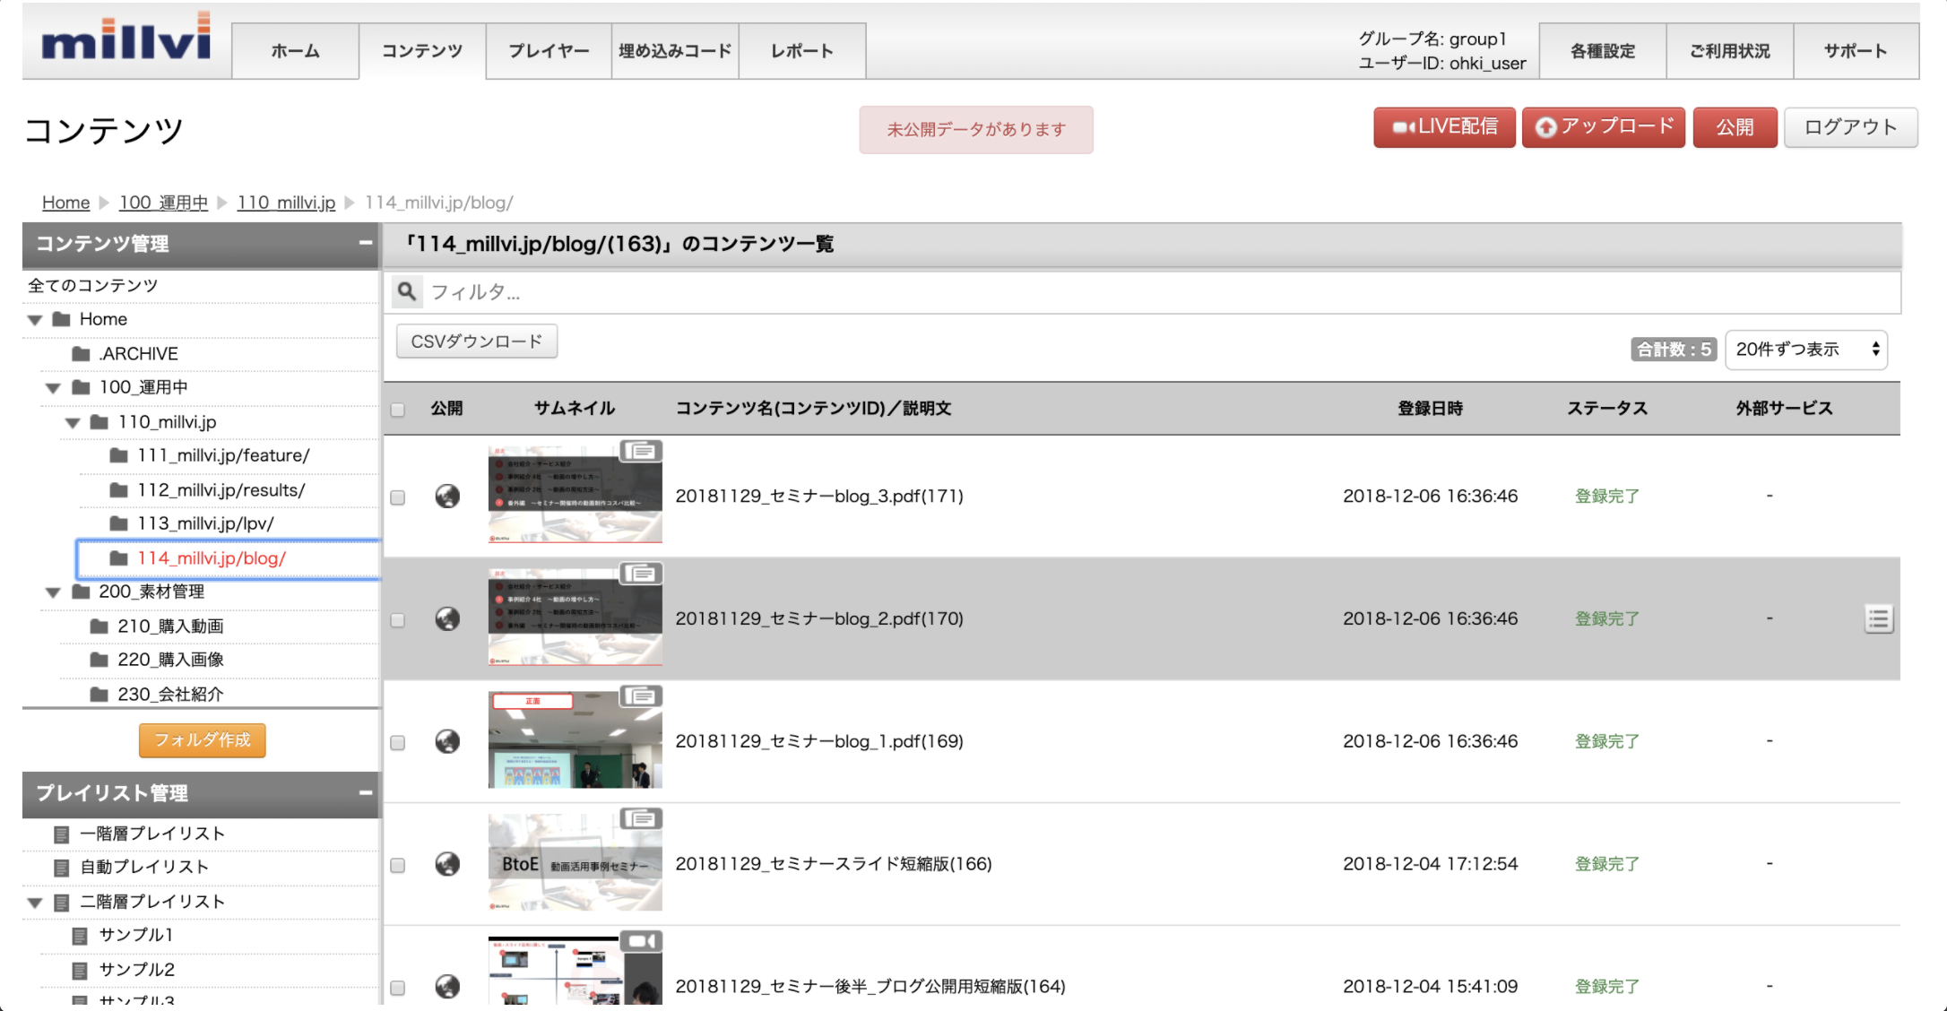This screenshot has width=1947, height=1011.
Task: Click the フォルダ作成 button
Action: 203,739
